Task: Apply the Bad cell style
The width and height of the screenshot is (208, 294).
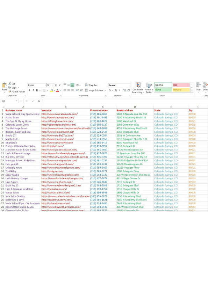Action: (x=181, y=85)
